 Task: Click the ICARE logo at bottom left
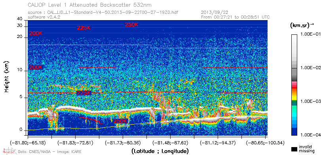(x=9, y=151)
